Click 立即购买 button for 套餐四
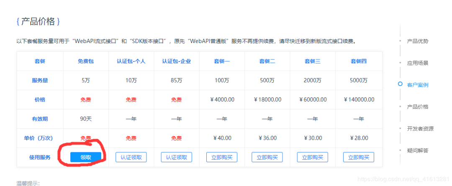 358,157
